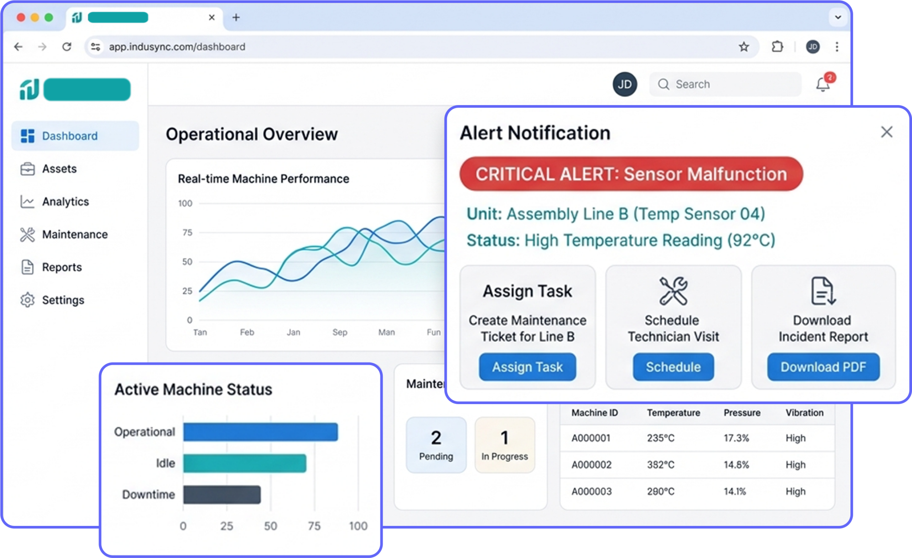The image size is (912, 558).
Task: Click the browser forward arrow
Action: [x=42, y=47]
